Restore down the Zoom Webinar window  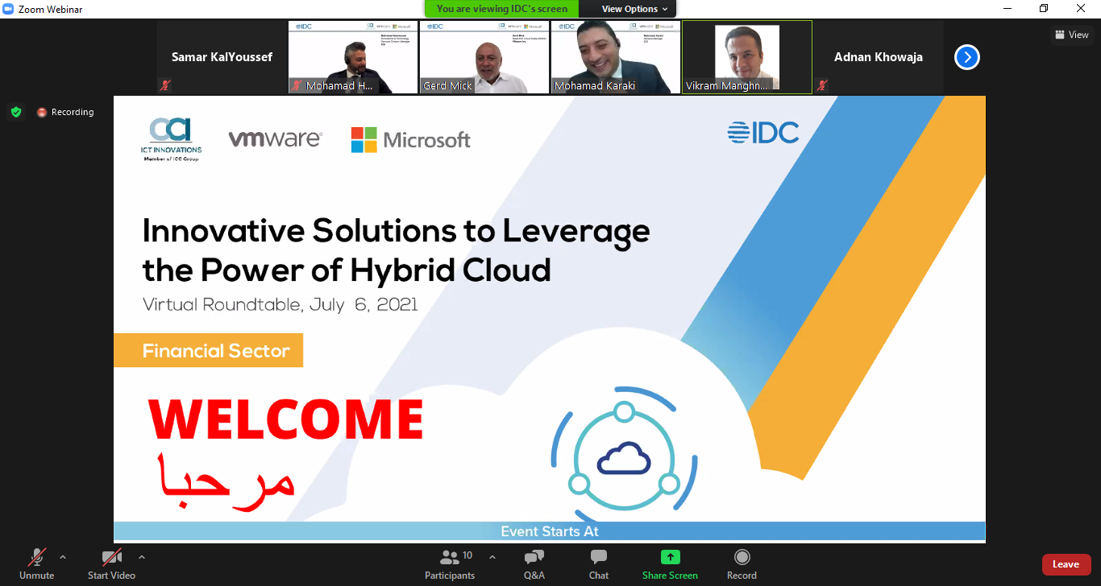tap(1045, 9)
